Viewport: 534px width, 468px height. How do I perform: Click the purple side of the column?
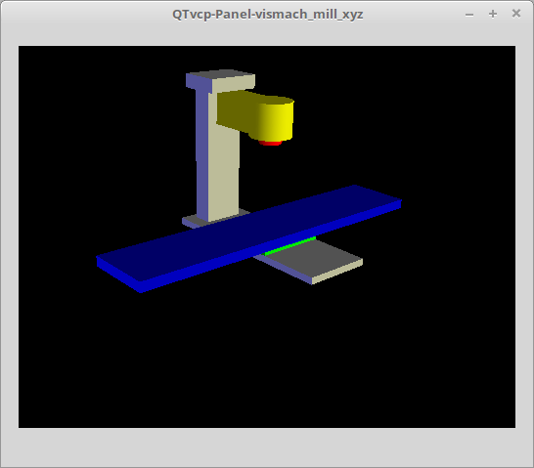(201, 154)
